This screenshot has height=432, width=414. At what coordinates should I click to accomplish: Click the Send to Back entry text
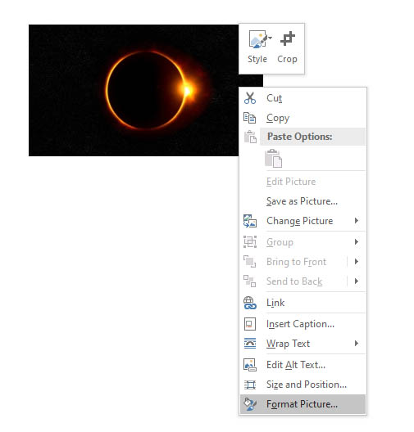[x=294, y=281]
